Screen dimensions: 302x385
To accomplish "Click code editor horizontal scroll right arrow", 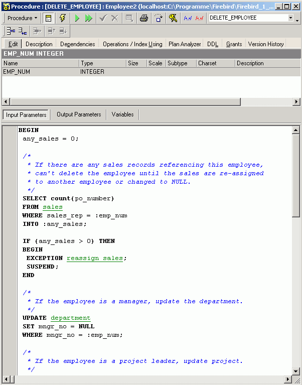I will tap(288, 379).
